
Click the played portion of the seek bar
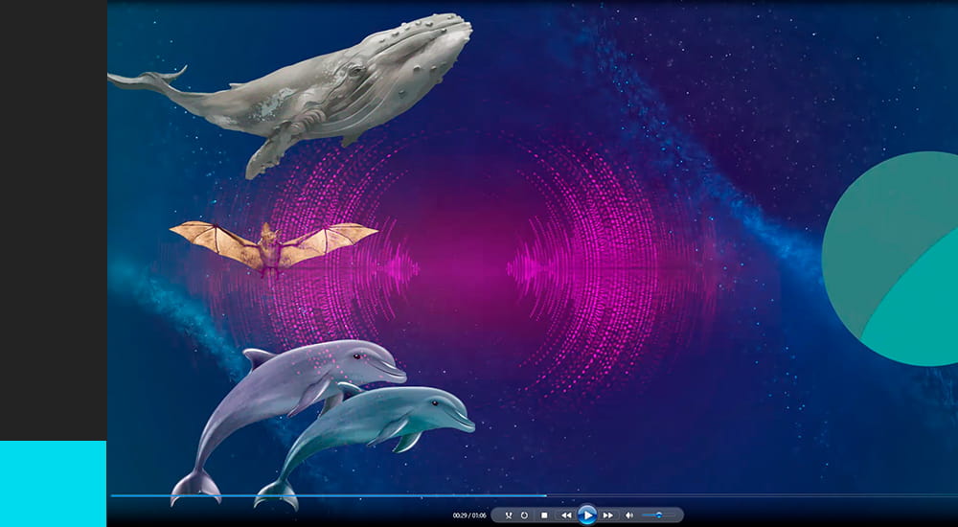326,495
